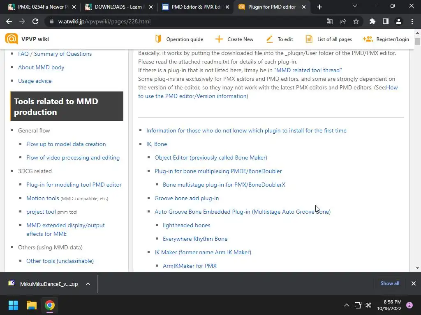Switch to PMD Editor & PMX Editor tab
The image size is (421, 315).
coord(196,7)
